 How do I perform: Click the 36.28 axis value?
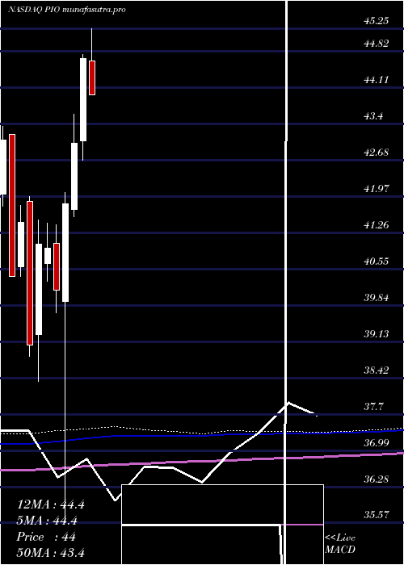tap(377, 479)
